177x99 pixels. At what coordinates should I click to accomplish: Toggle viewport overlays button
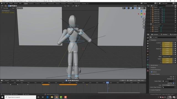[x=131, y=8]
